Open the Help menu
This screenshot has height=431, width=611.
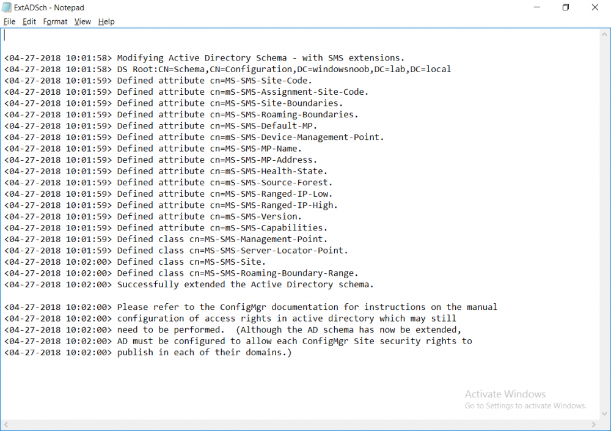point(106,22)
